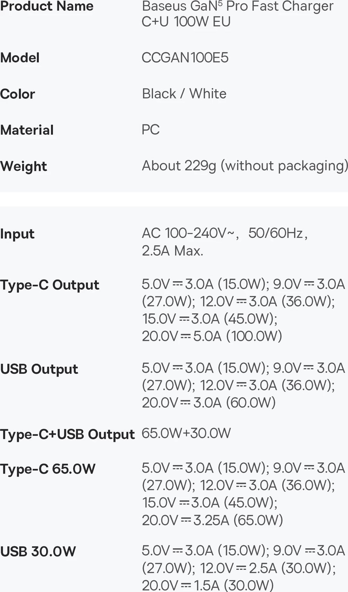This screenshot has width=348, height=592.
Task: Click the USB 30.0W label
Action: [x=38, y=551]
